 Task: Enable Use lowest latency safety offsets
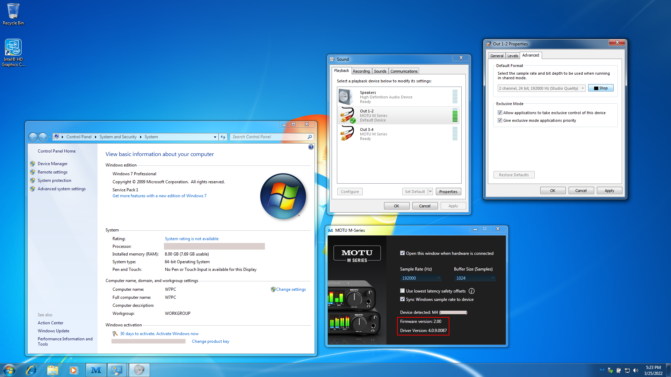click(x=402, y=291)
